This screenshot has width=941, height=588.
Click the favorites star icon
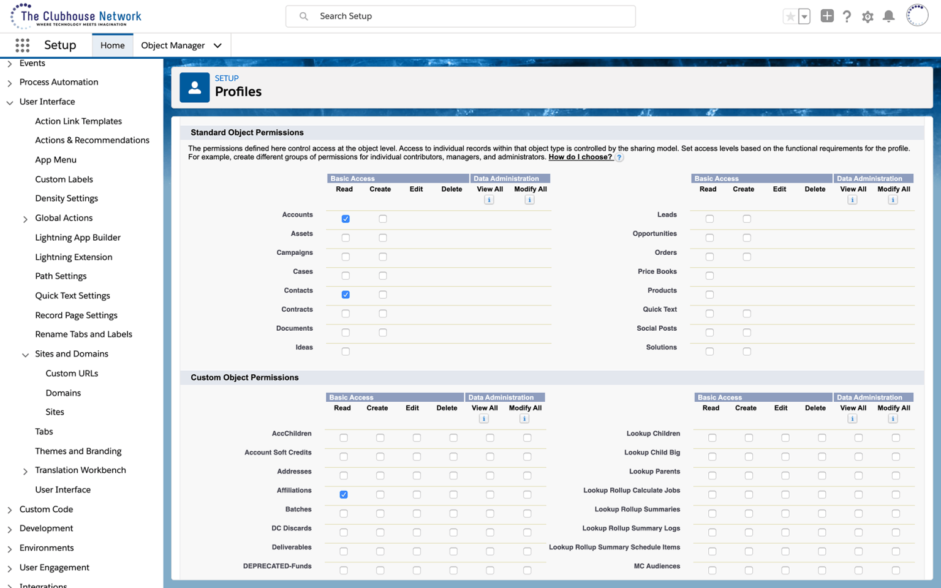(x=790, y=17)
